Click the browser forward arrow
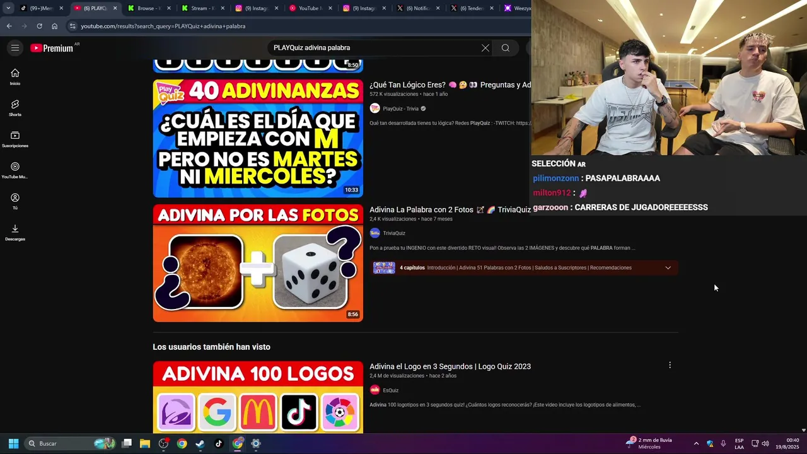 pyautogui.click(x=24, y=26)
